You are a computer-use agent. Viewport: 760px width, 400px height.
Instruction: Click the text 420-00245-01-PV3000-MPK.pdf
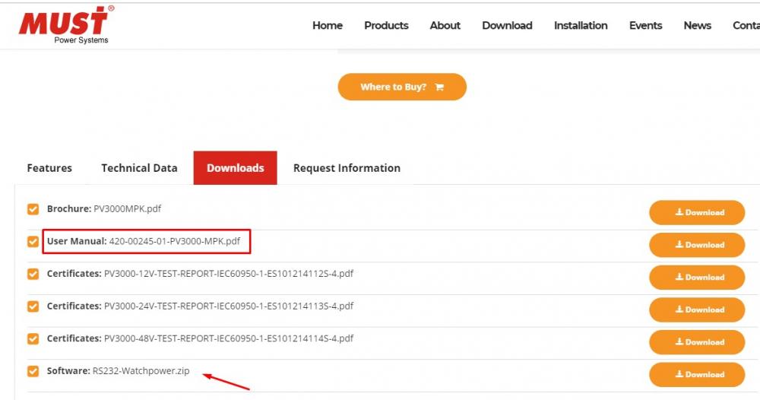[x=175, y=241]
